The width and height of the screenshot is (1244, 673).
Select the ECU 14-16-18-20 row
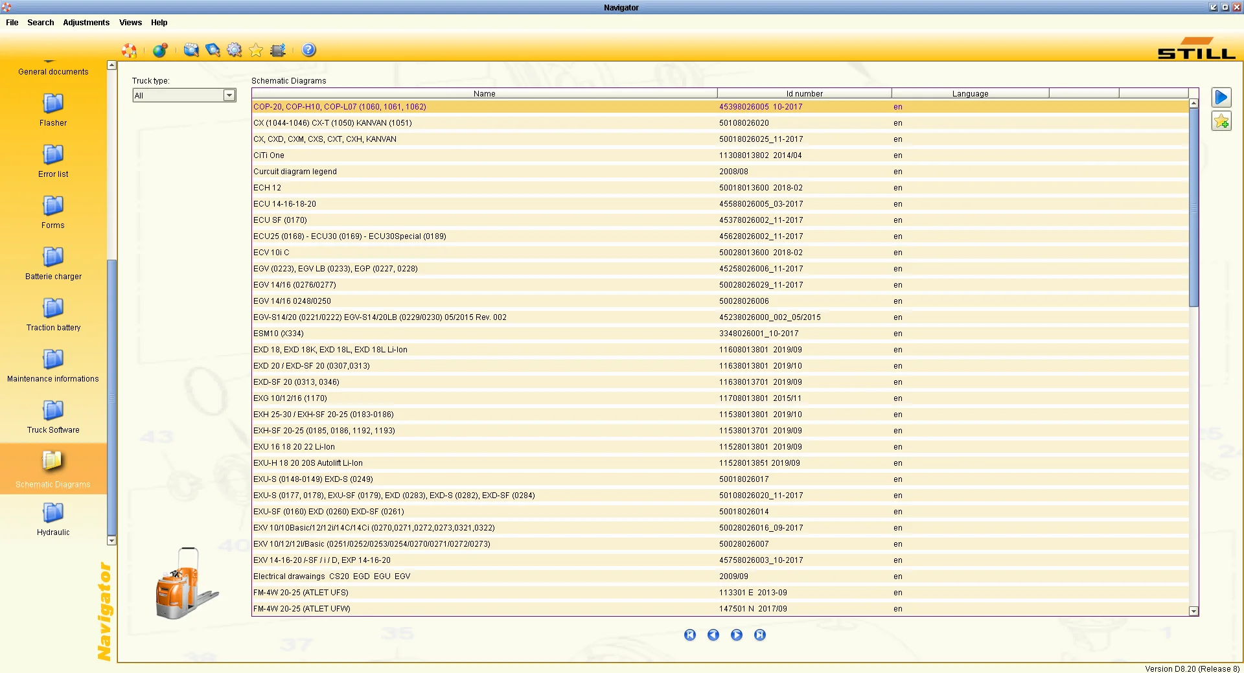[x=720, y=204]
